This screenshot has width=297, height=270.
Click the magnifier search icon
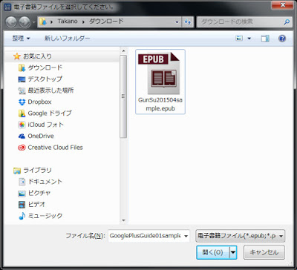coord(287,22)
